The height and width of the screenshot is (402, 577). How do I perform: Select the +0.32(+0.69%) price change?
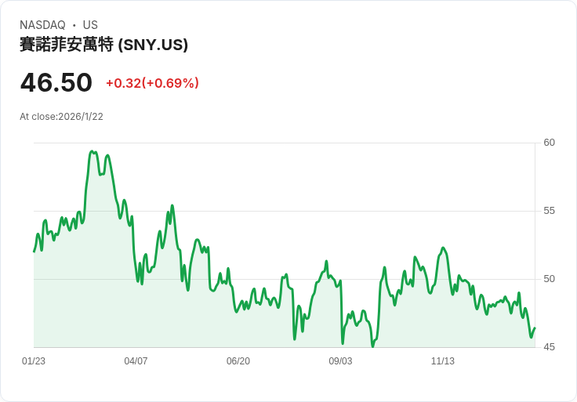pos(152,83)
